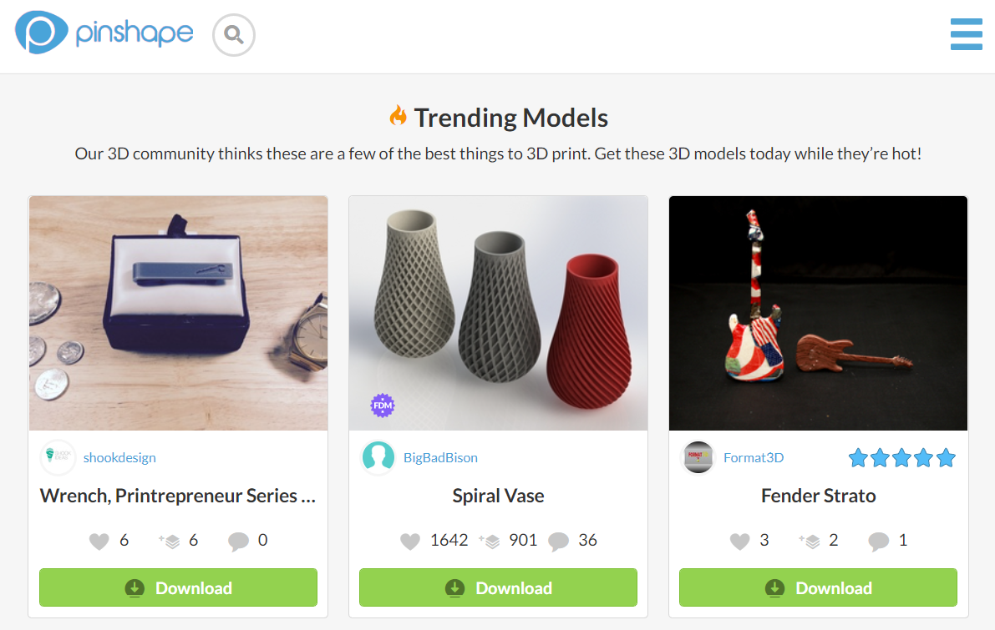Screen dimensions: 995x630
Task: Download the Spiral Vase model
Action: pos(498,587)
